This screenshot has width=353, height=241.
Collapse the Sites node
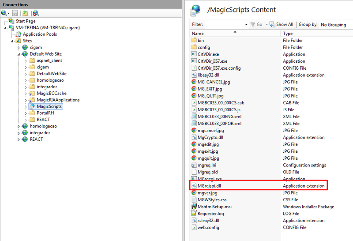coord(12,41)
